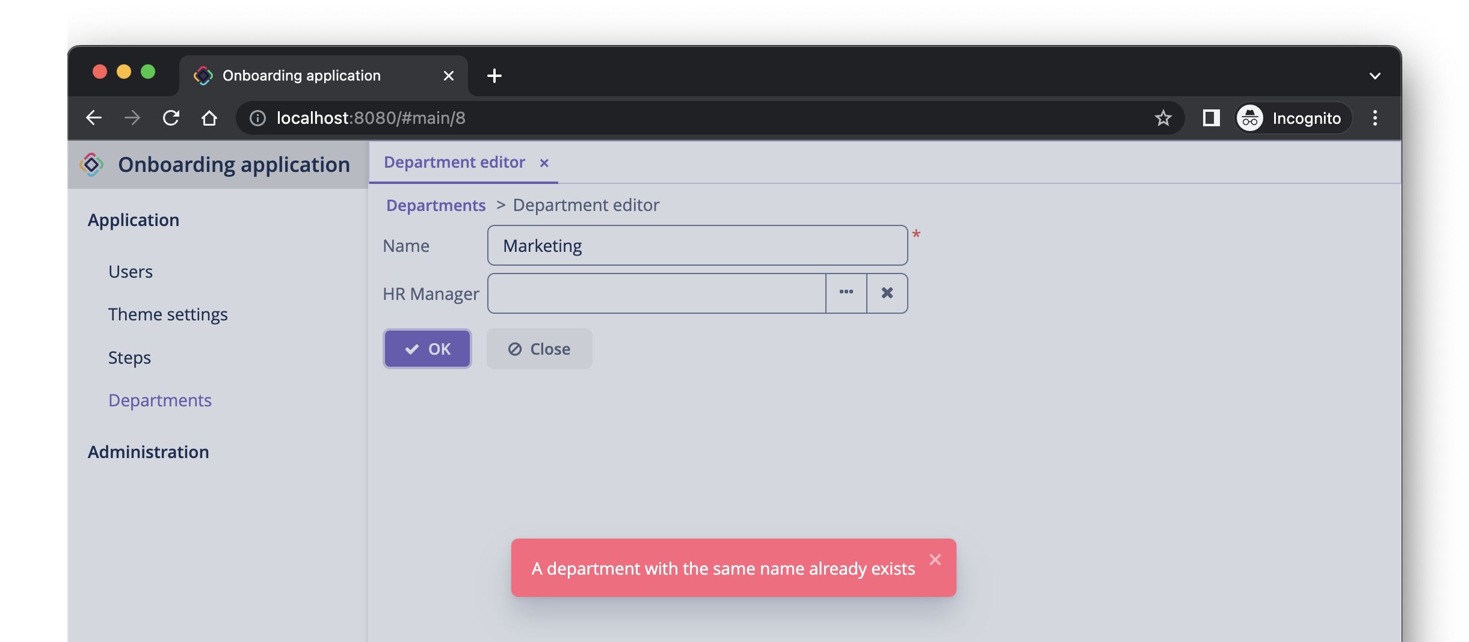
Task: Open Theme settings in the sidebar
Action: click(168, 314)
